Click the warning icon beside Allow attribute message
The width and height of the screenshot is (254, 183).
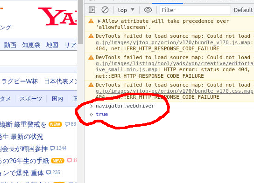point(91,21)
